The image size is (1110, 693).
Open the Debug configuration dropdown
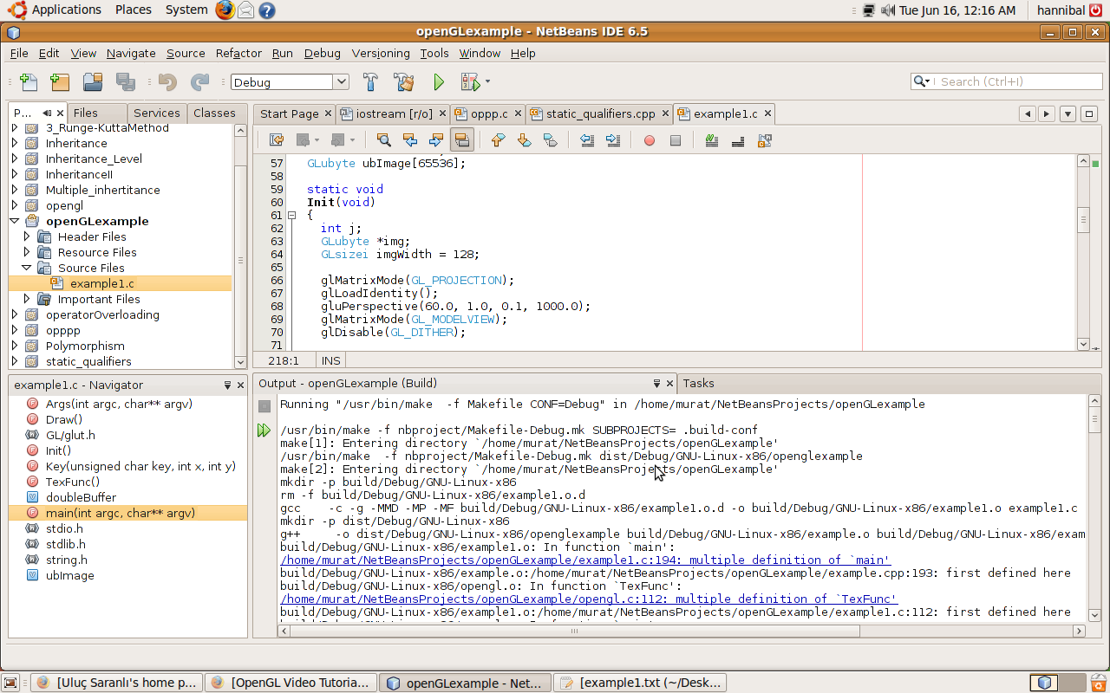pyautogui.click(x=339, y=81)
